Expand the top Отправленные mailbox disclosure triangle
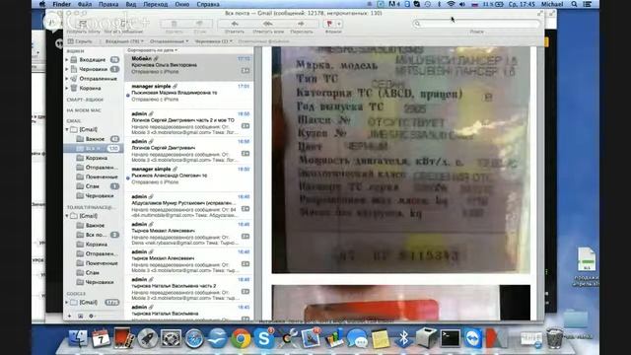 pyautogui.click(x=67, y=79)
